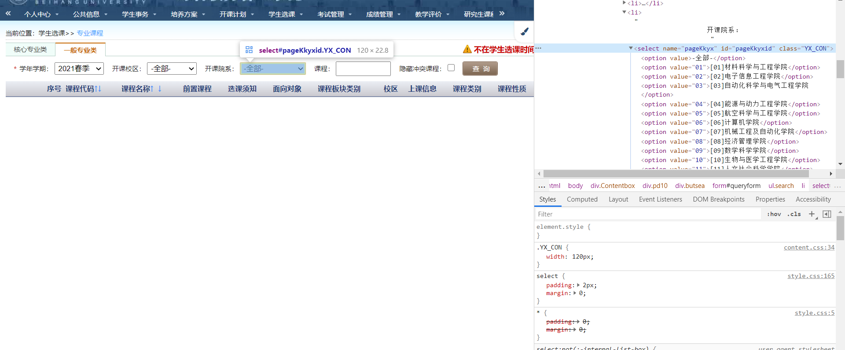Open the 培养方案 menu

188,14
